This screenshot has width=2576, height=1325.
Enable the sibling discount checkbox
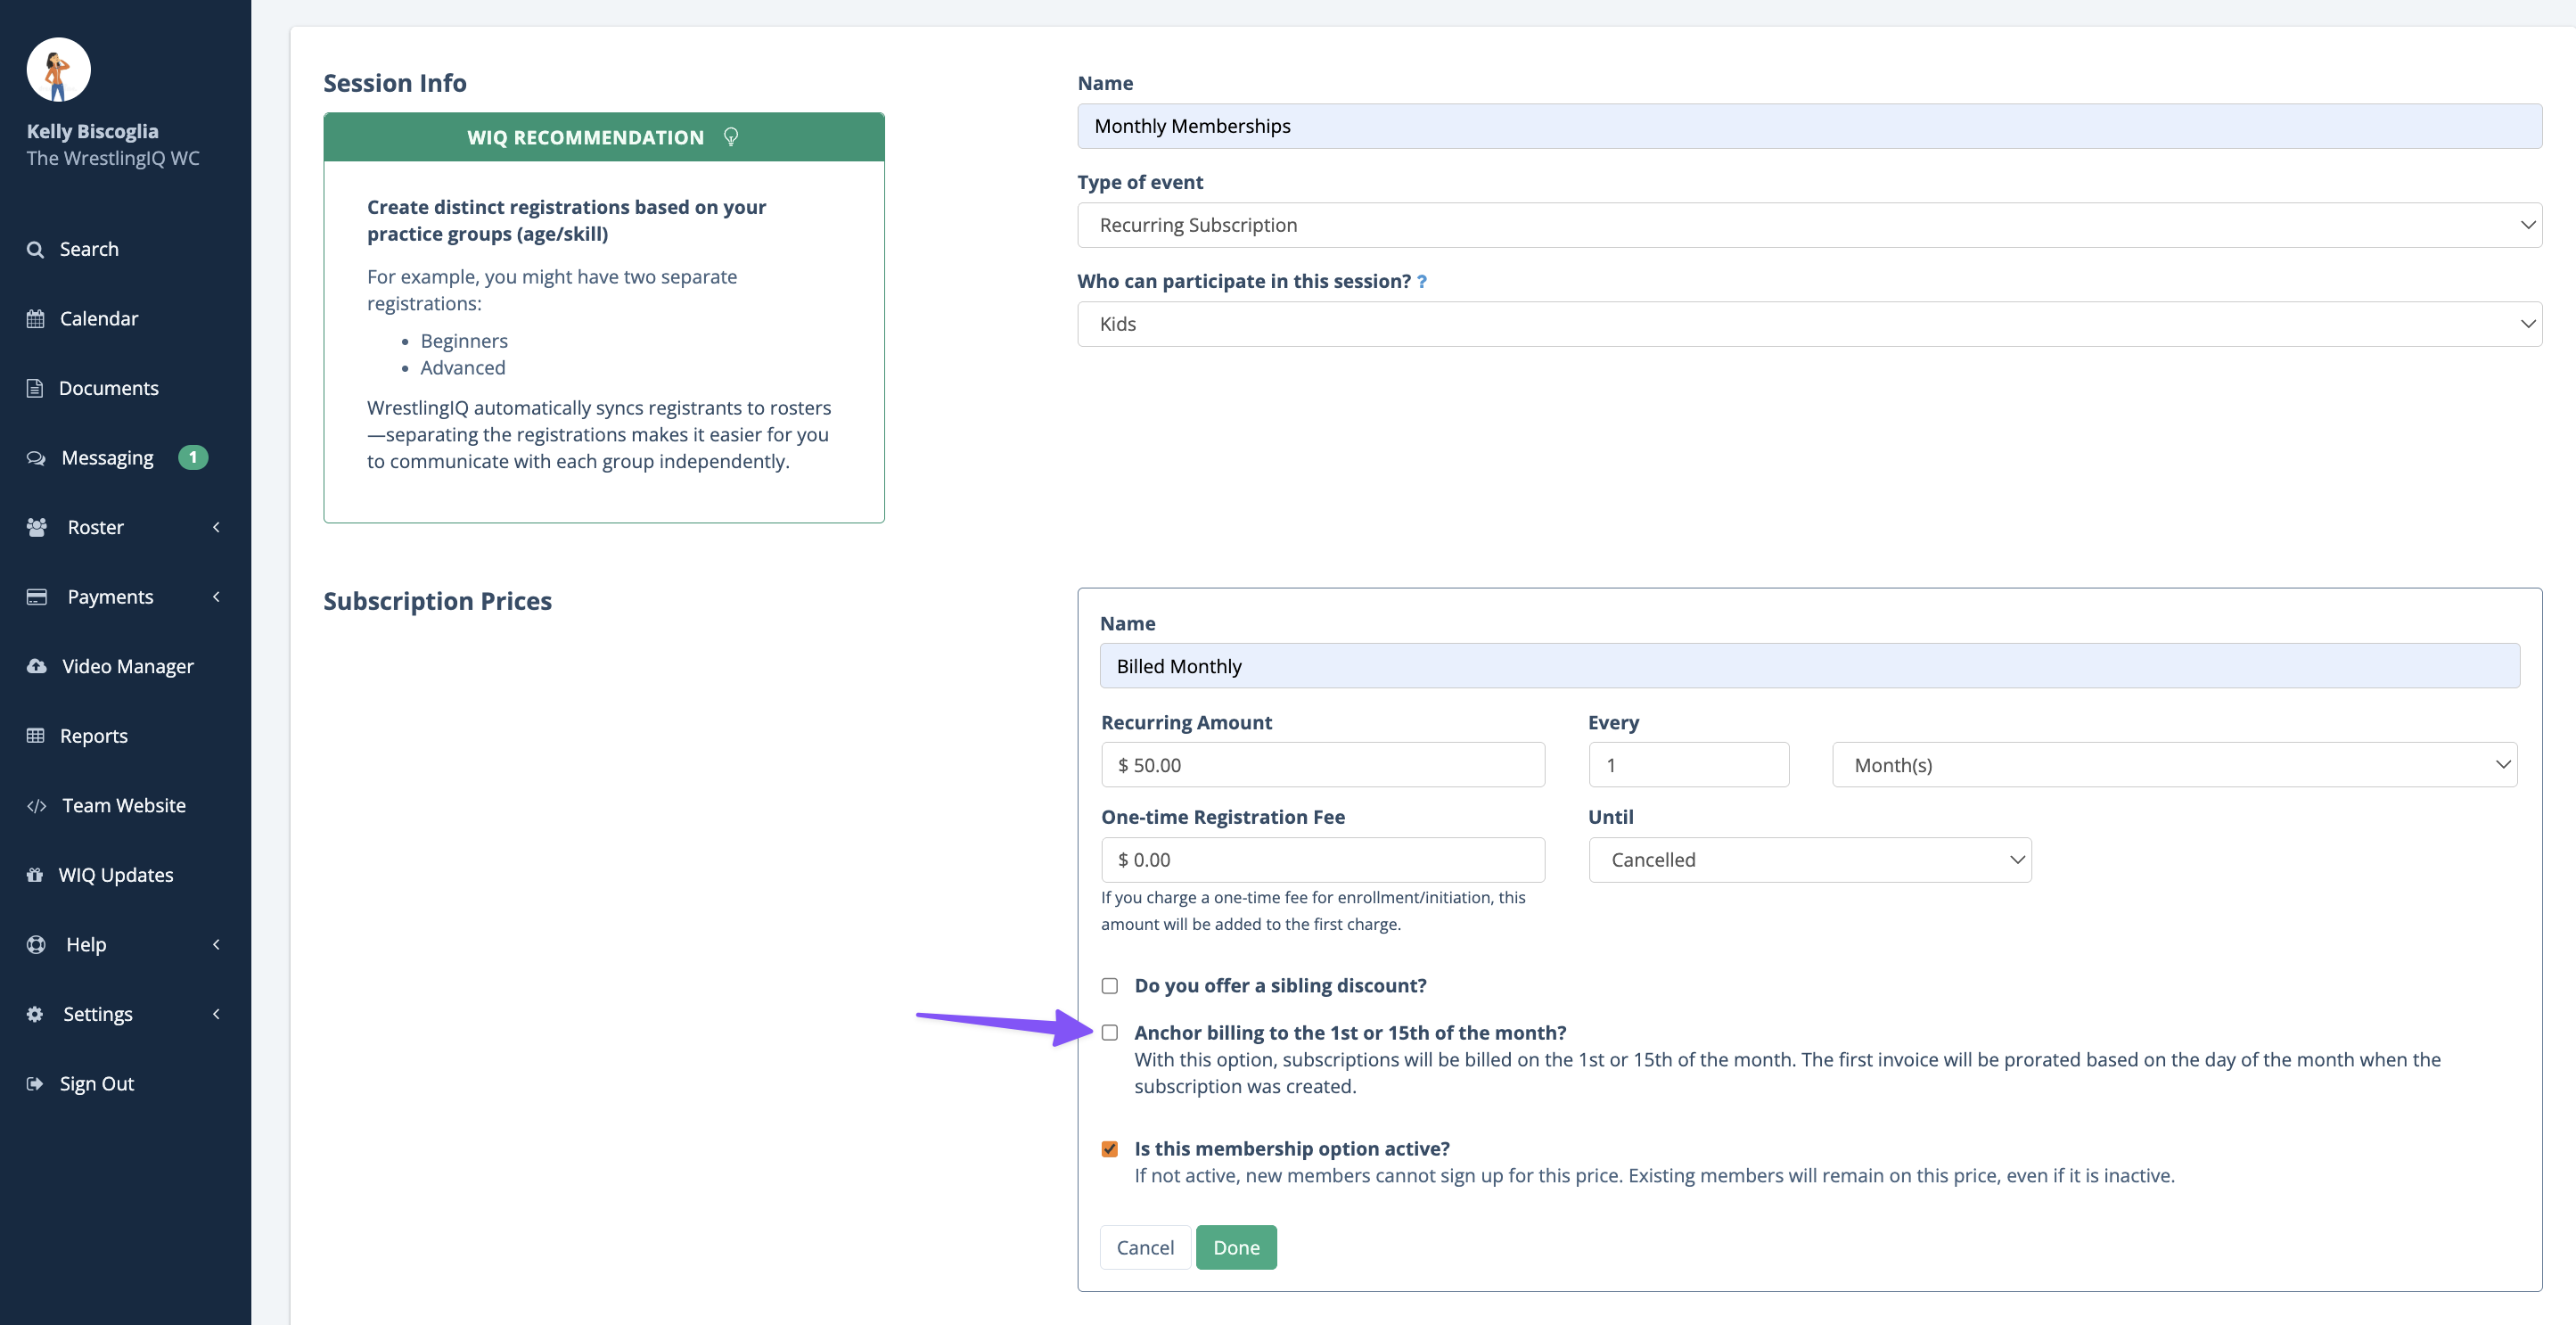coord(1109,986)
